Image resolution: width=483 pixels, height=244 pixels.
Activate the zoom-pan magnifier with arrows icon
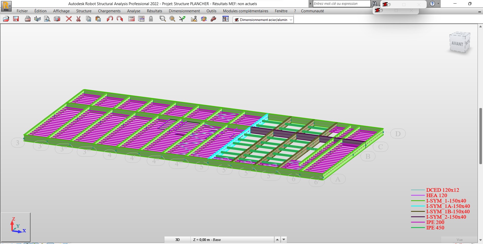[x=172, y=19]
